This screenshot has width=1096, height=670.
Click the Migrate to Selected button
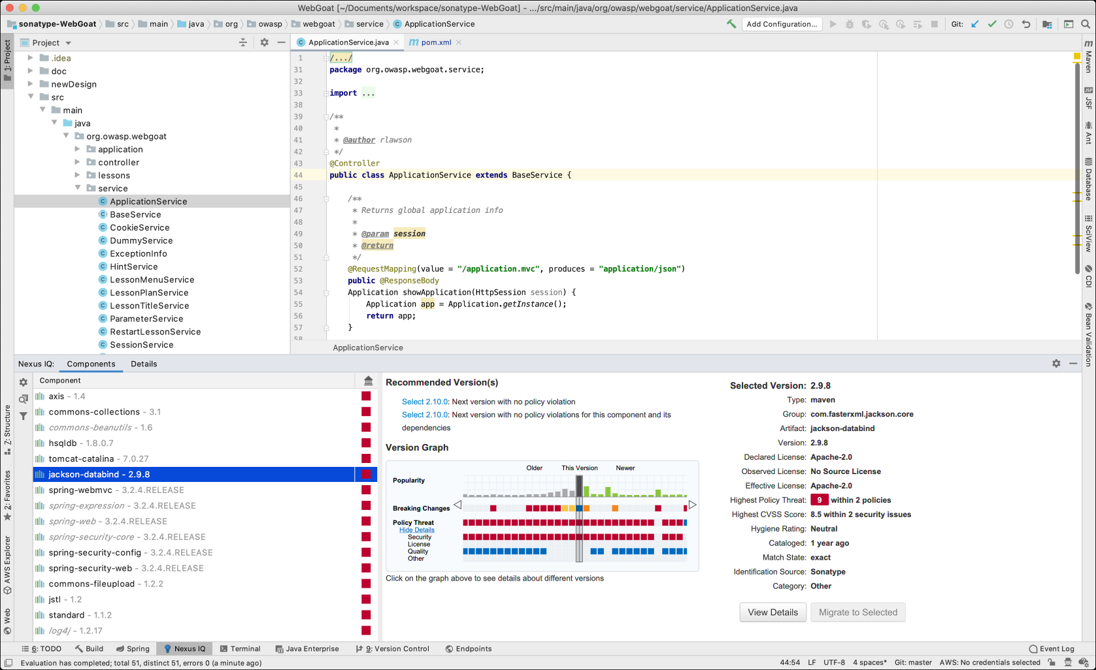(857, 612)
